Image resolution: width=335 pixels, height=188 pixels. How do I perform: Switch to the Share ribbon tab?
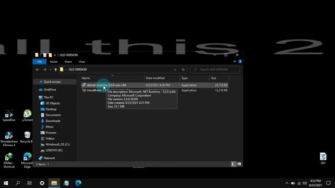[x=68, y=62]
